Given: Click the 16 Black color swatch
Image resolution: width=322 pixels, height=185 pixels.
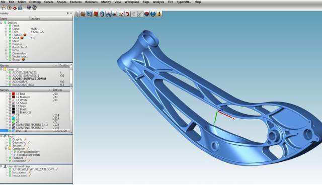Looking at the screenshot, I should [x=14, y=109].
